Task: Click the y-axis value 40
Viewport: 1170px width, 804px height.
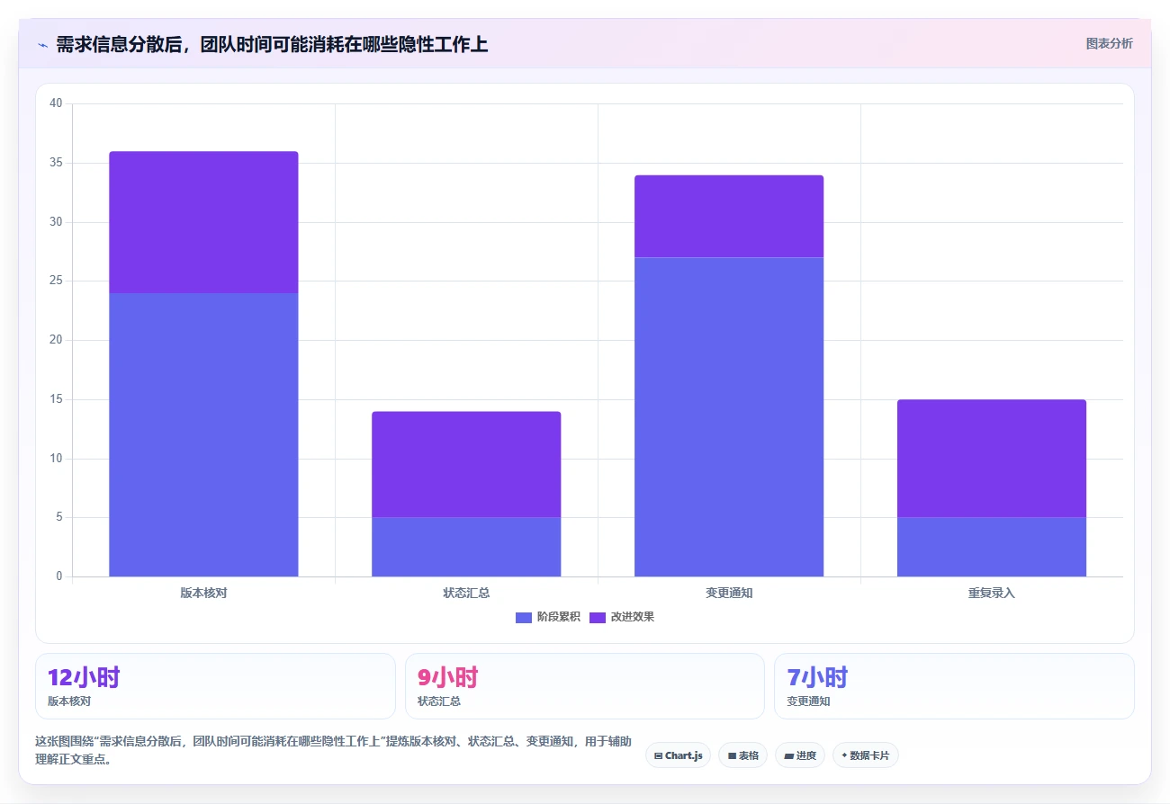Action: (56, 103)
